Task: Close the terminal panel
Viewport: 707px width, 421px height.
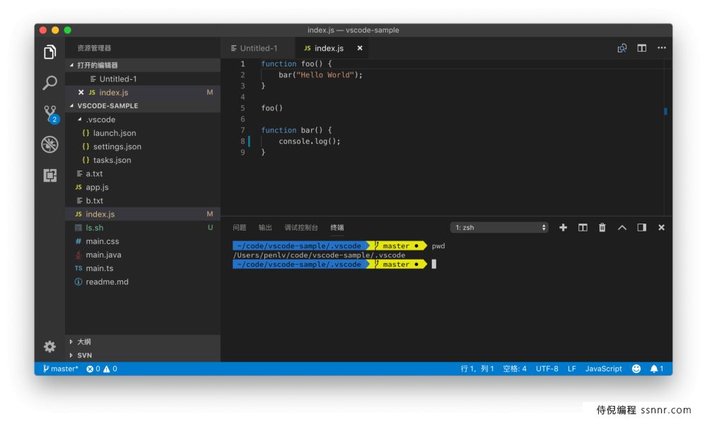Action: pyautogui.click(x=662, y=227)
